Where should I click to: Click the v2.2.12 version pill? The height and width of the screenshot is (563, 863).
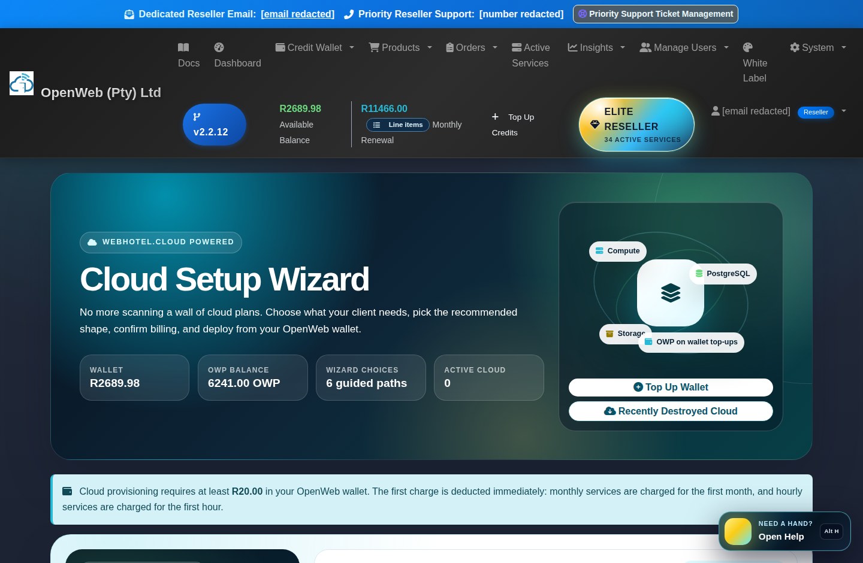click(x=215, y=125)
